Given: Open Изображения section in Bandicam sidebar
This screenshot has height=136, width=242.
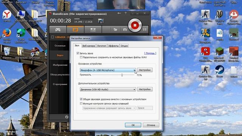Looking at the screenshot, I should click(x=60, y=65).
